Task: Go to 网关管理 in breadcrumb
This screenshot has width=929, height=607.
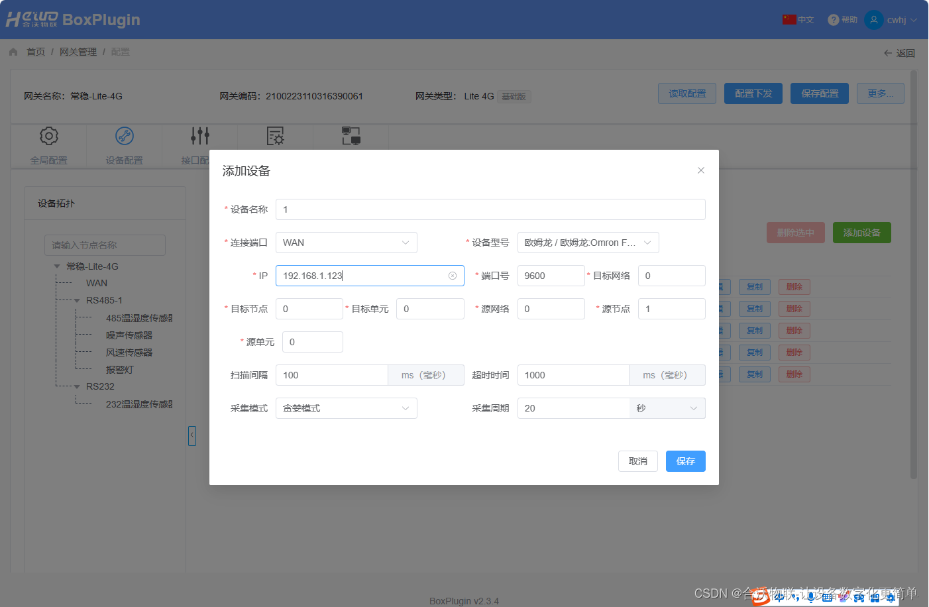Action: [x=78, y=52]
